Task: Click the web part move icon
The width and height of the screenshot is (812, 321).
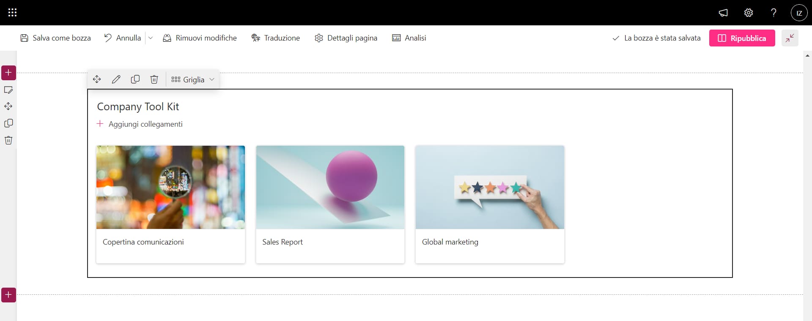Action: (x=97, y=79)
